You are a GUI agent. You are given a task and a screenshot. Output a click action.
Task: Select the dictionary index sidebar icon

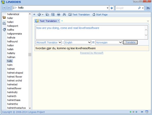4,18
